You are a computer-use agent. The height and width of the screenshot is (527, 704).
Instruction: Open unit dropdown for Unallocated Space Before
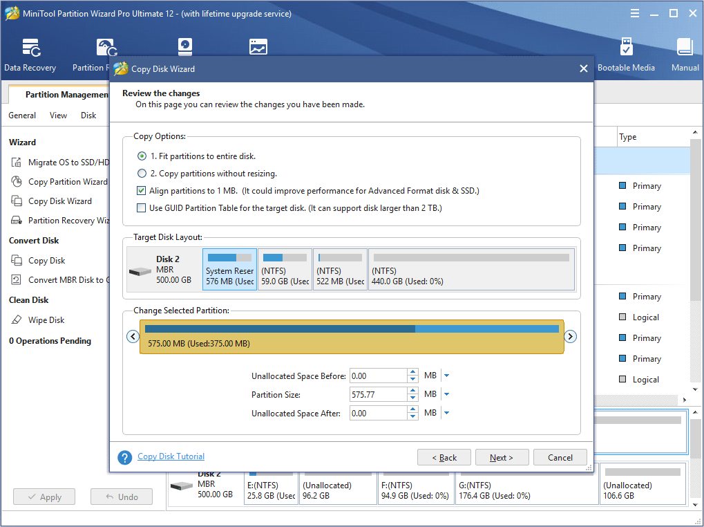(446, 376)
